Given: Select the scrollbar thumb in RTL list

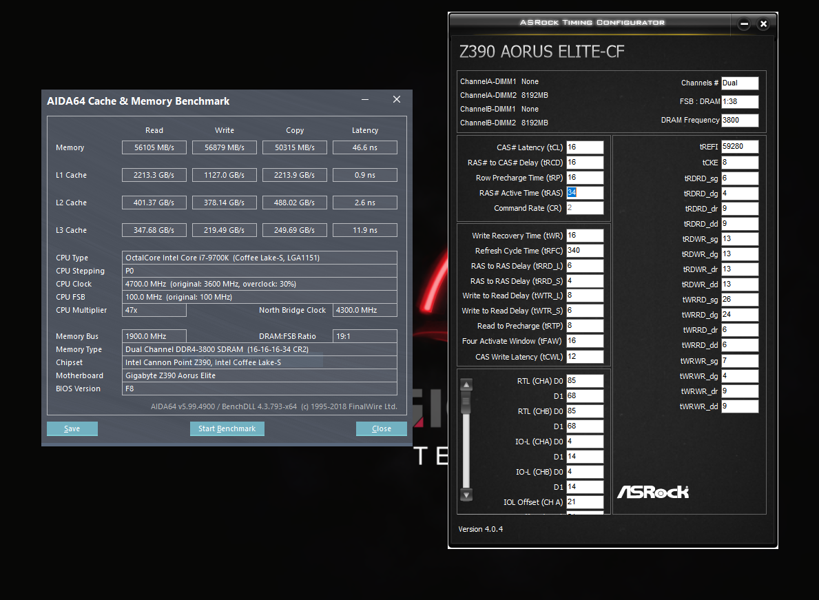Looking at the screenshot, I should coord(466,402).
